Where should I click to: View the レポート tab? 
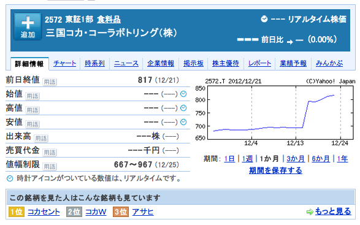coord(259,63)
